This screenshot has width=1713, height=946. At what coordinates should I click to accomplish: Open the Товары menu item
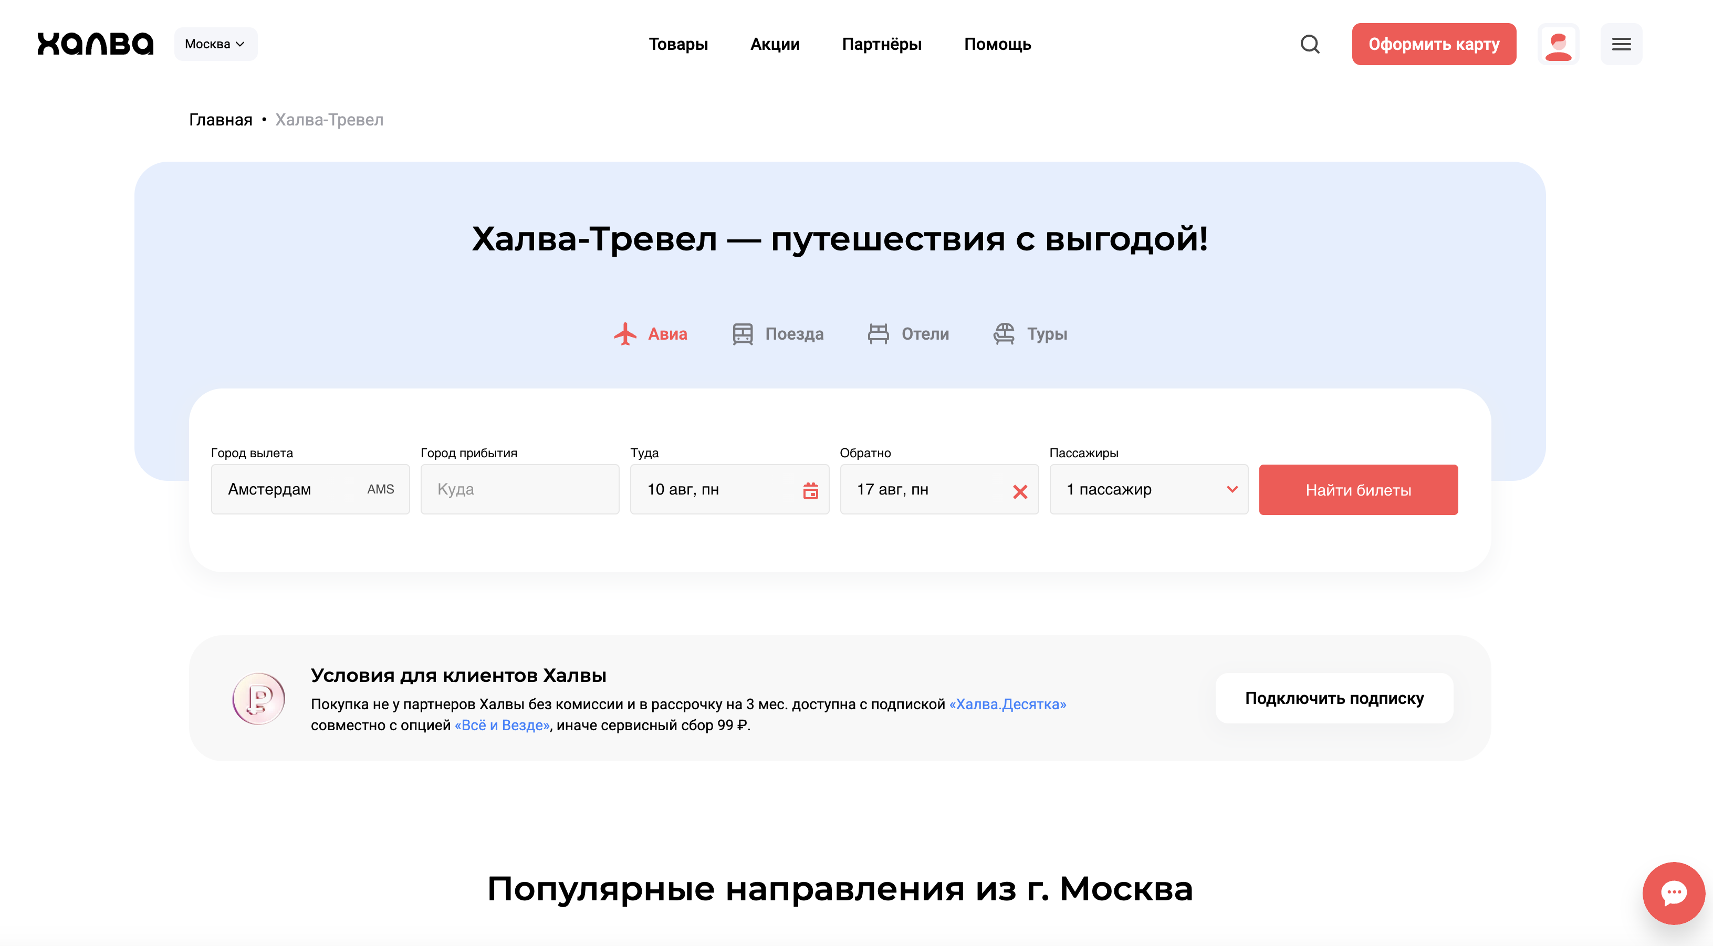(x=678, y=44)
